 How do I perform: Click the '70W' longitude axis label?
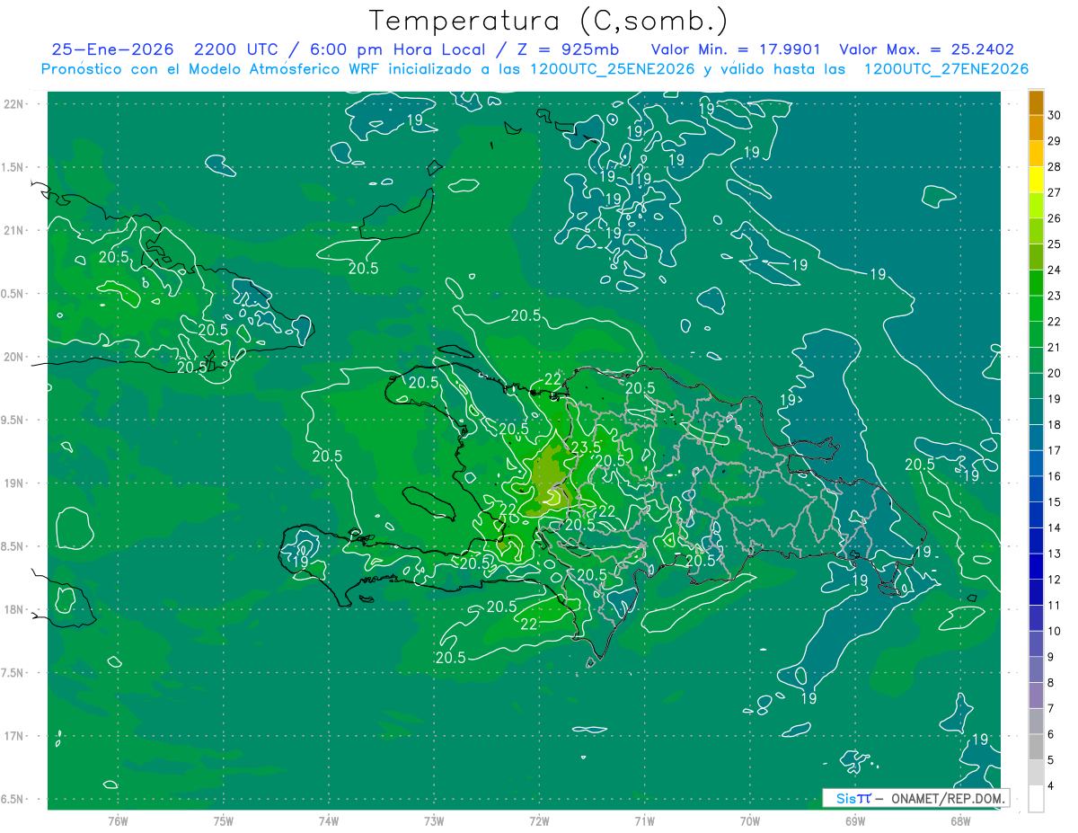pyautogui.click(x=750, y=821)
